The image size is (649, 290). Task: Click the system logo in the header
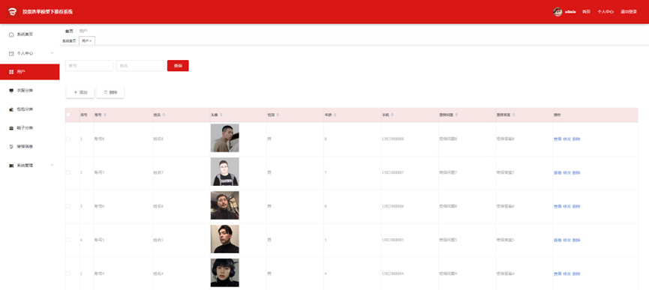point(12,11)
